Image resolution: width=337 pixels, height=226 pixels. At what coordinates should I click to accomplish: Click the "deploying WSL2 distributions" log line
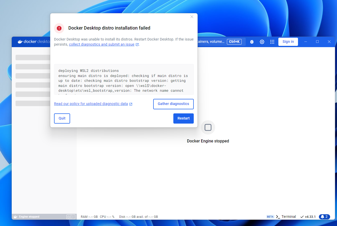[88, 71]
